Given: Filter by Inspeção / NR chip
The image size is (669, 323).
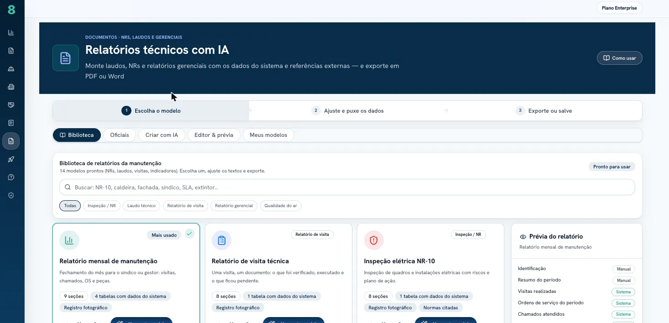Looking at the screenshot, I should 102,206.
